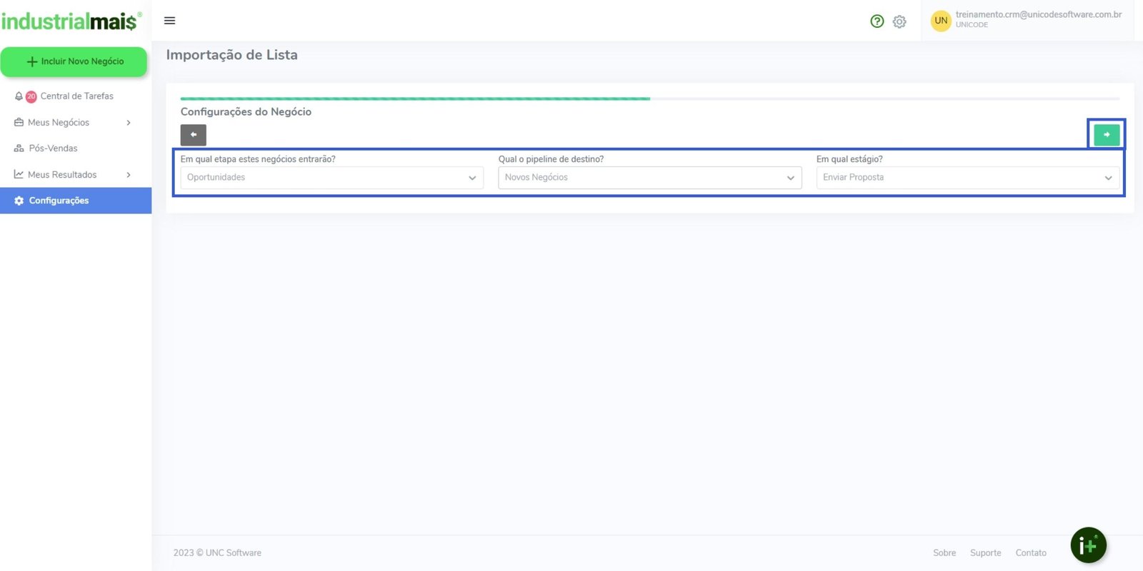Screen dimensions: 1143x571
Task: Open the help question mark icon
Action: (877, 21)
